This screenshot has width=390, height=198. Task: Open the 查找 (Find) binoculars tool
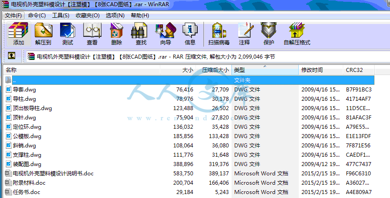tap(141, 34)
